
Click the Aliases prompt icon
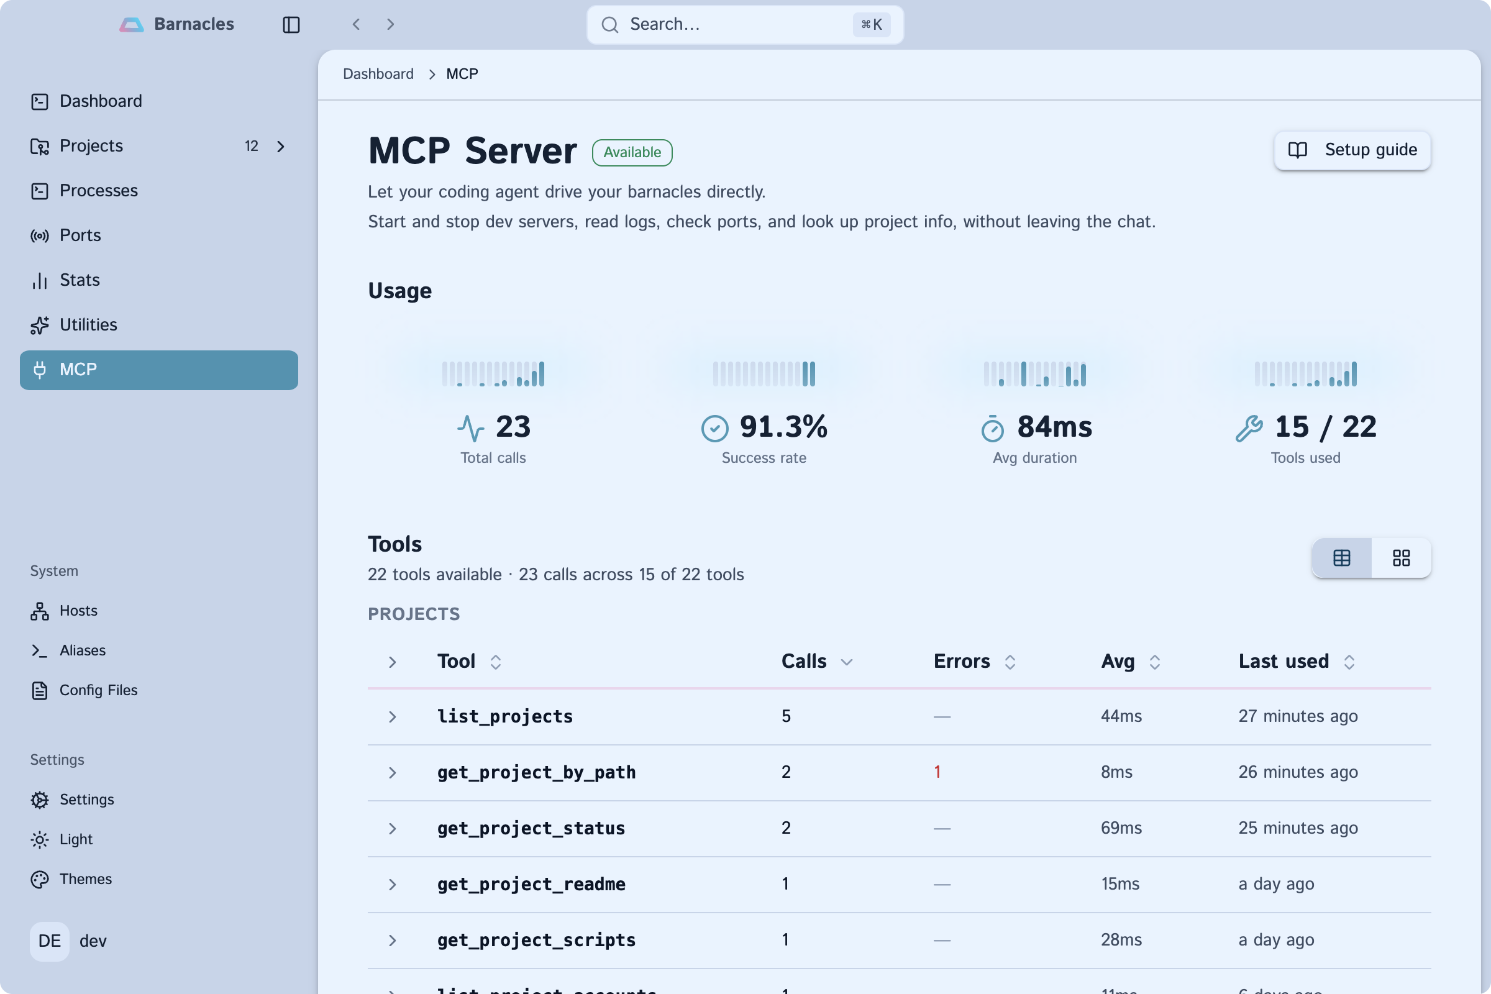tap(39, 650)
